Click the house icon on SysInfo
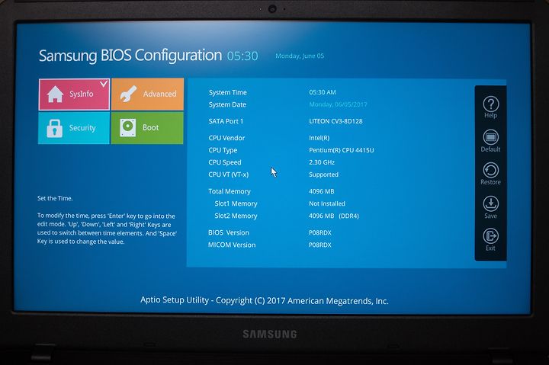This screenshot has width=549, height=365. 56,94
